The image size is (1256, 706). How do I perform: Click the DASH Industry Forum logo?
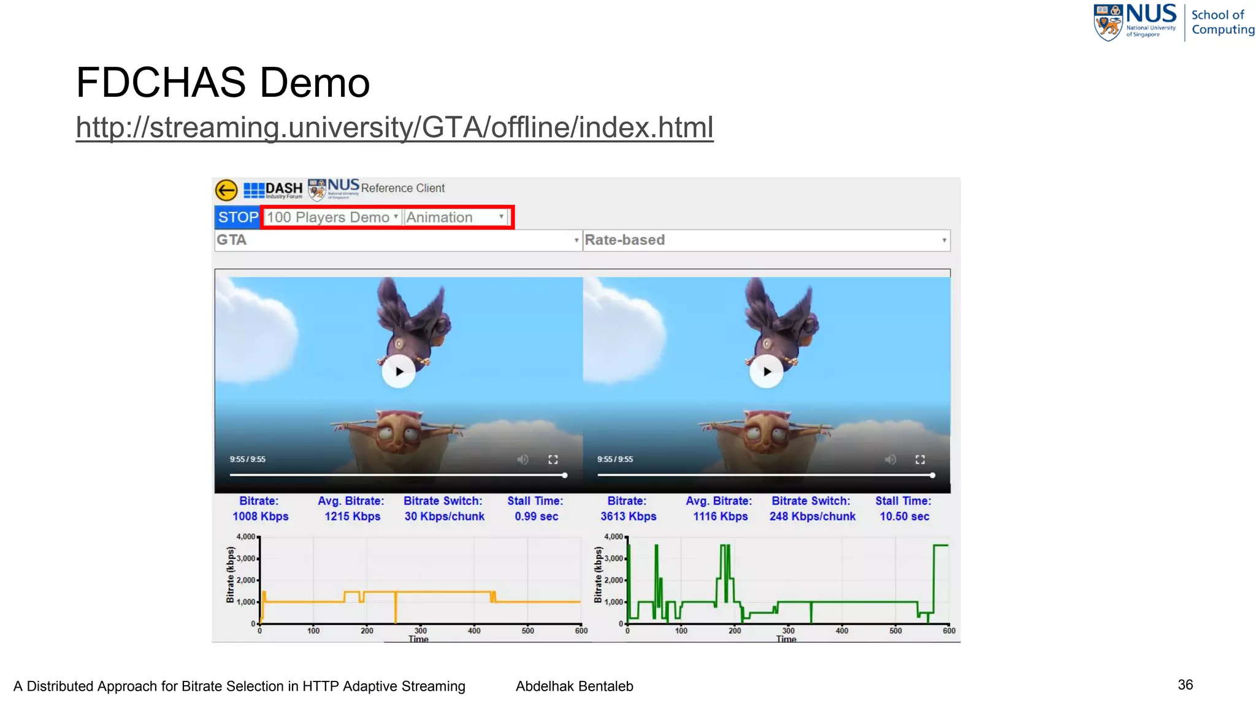click(x=273, y=191)
